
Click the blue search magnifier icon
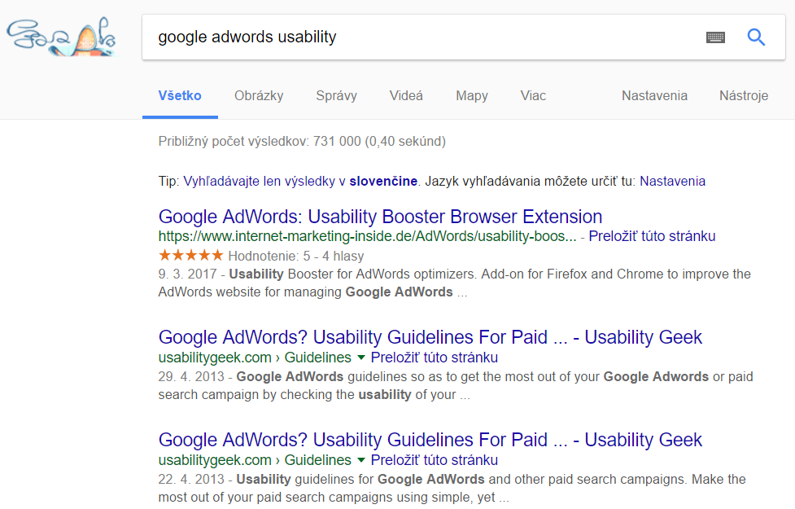756,37
